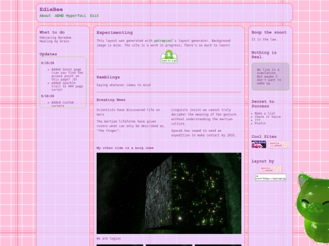Click the 'What to do' heading
Screen dimensions: 329x246
click(x=52, y=32)
